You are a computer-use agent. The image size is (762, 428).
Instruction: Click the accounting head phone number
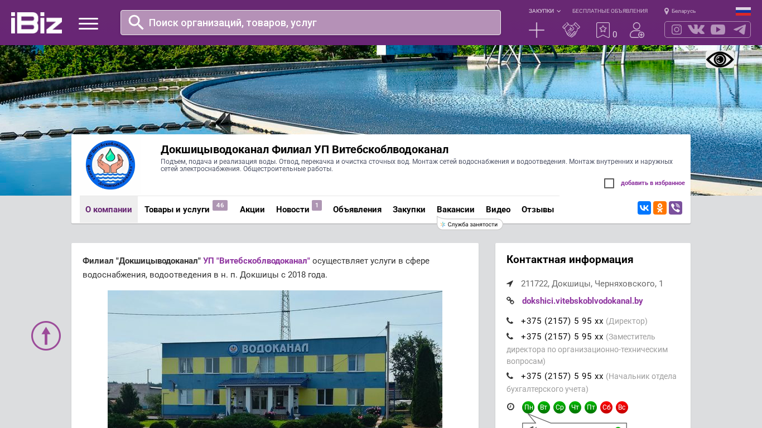click(x=562, y=376)
